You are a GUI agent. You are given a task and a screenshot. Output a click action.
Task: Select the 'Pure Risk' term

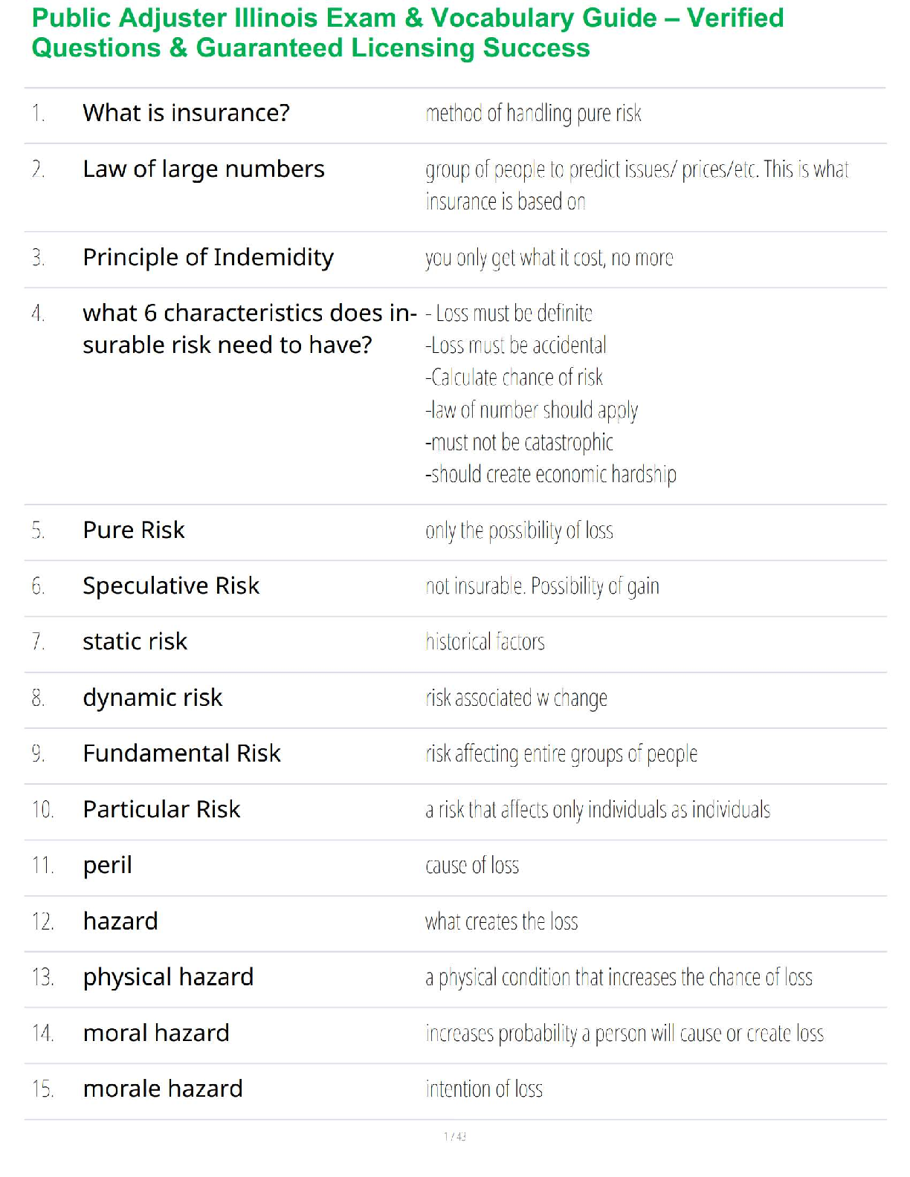[134, 530]
